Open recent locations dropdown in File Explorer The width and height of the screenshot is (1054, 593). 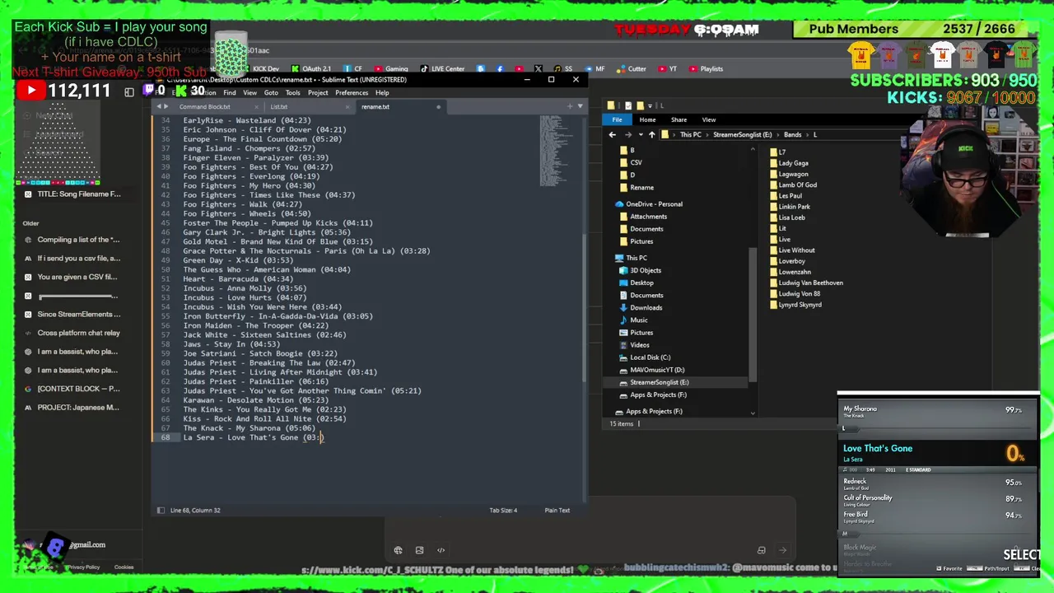[641, 135]
